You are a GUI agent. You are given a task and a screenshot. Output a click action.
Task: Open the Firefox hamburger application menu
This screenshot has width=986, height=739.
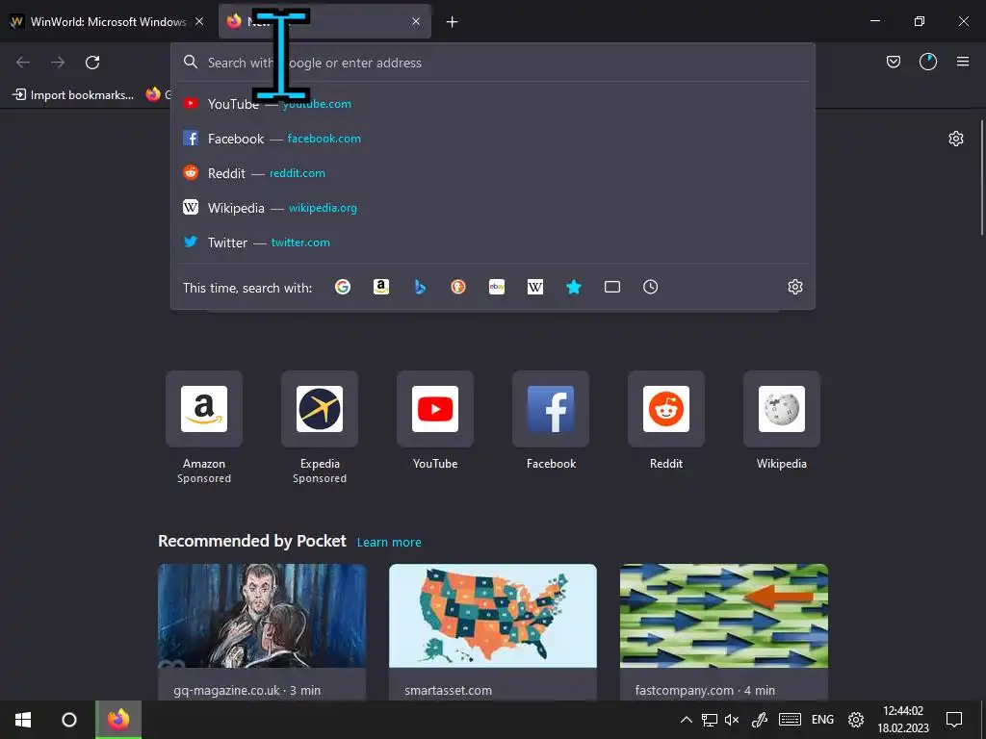tap(963, 62)
